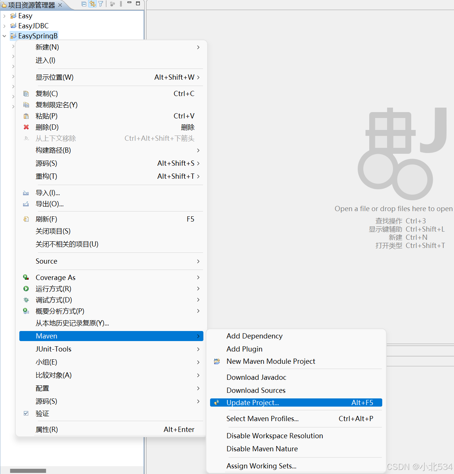The height and width of the screenshot is (474, 454).
Task: Click the refresh icon beside 刷新(F)
Action: (x=26, y=219)
